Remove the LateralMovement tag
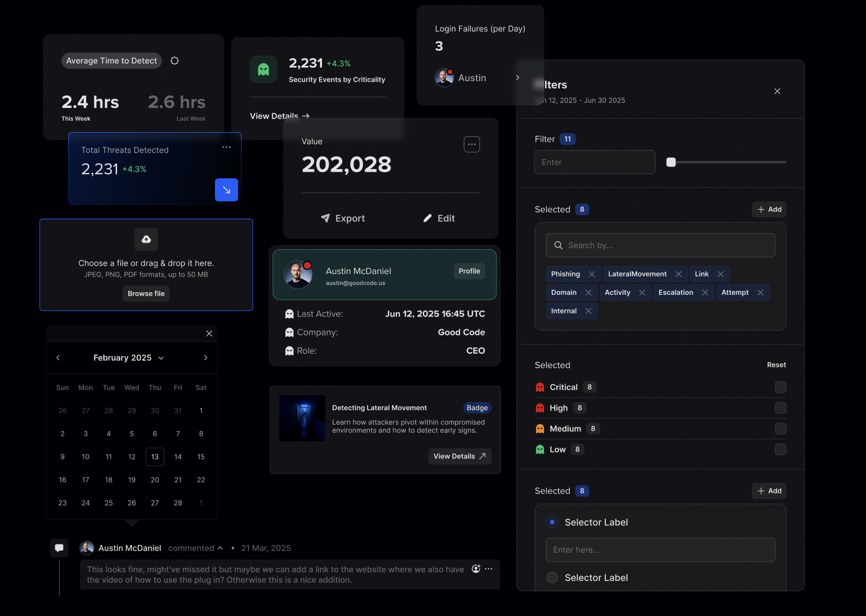The height and width of the screenshot is (616, 866). tap(678, 274)
